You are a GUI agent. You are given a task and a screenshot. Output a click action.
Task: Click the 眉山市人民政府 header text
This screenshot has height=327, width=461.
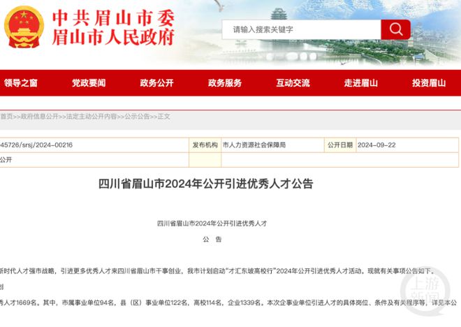tap(114, 38)
